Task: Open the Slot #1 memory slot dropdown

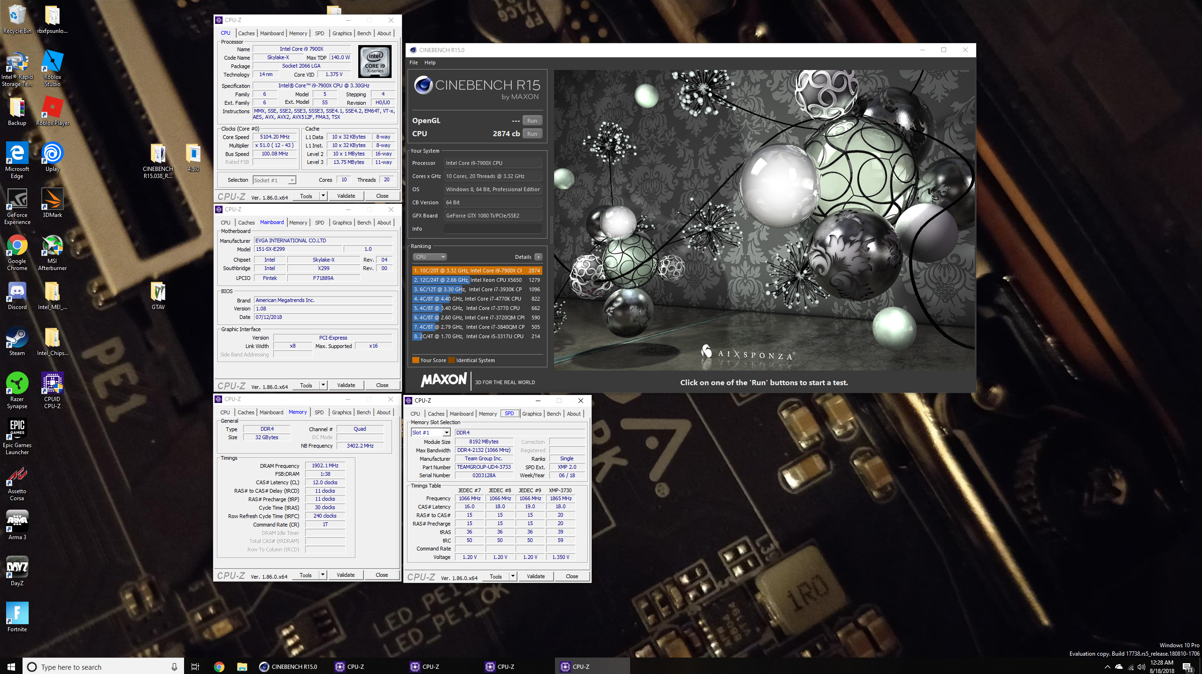Action: click(431, 432)
